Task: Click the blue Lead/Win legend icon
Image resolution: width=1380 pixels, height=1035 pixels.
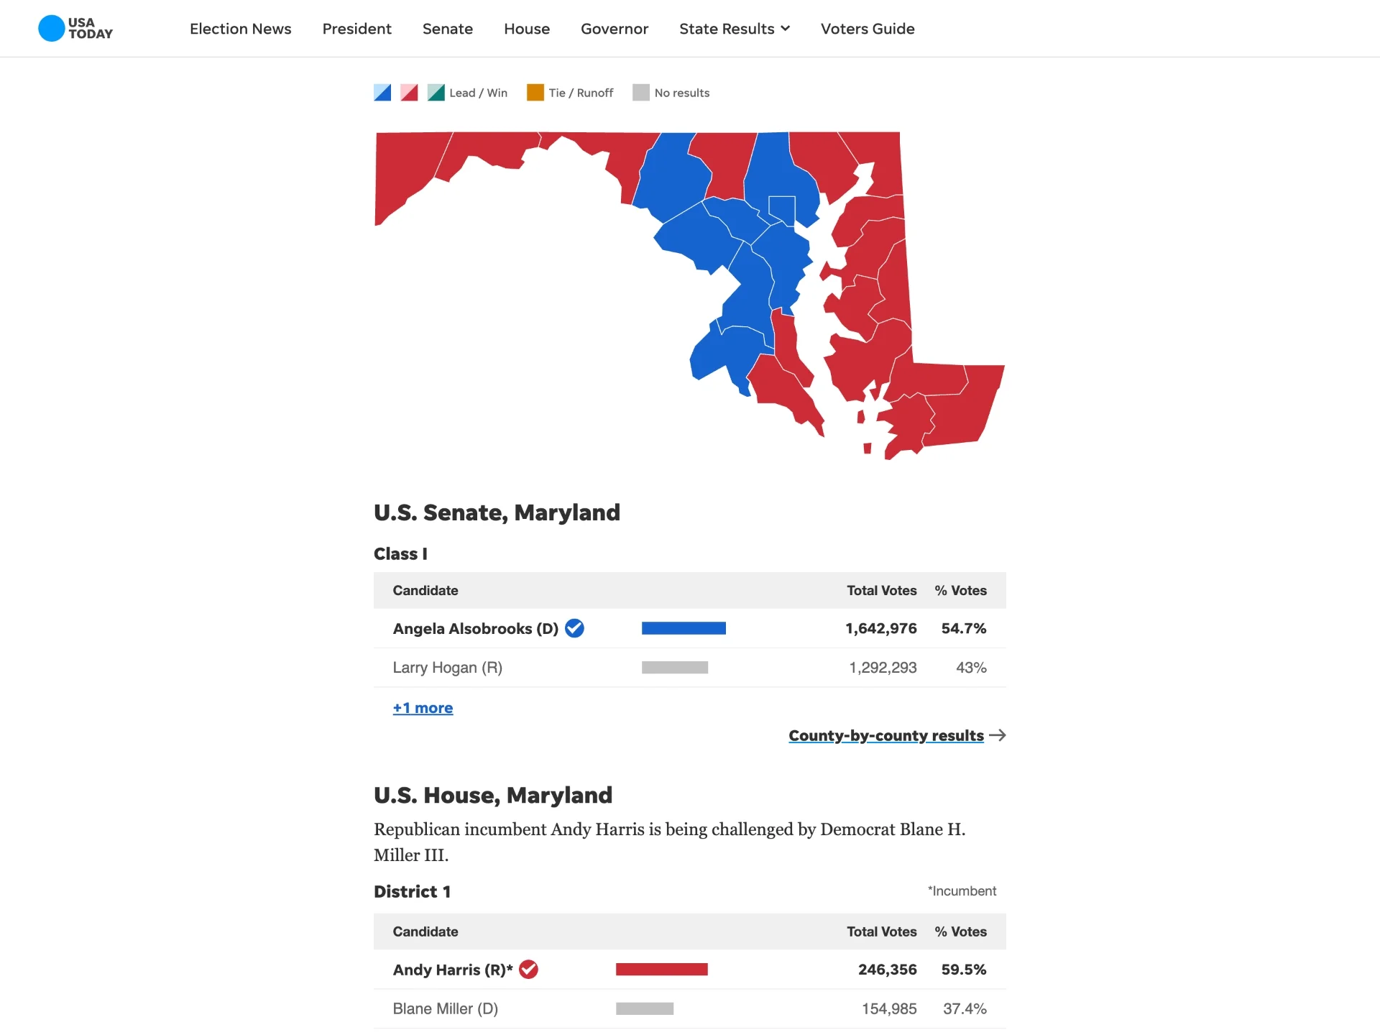Action: pyautogui.click(x=382, y=92)
